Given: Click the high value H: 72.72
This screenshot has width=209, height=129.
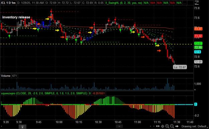Looking at the screenshot, I should (63, 3).
